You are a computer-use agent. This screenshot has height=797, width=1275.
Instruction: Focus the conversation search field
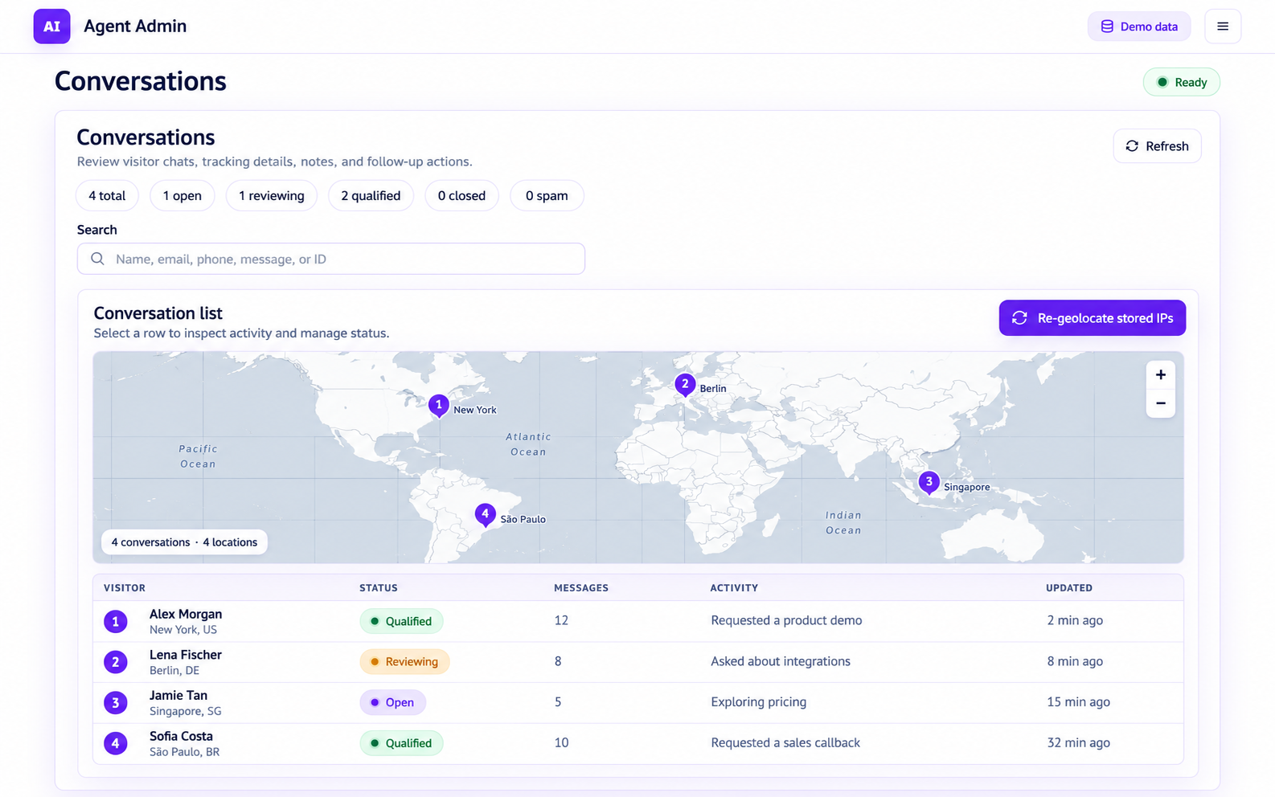(331, 259)
